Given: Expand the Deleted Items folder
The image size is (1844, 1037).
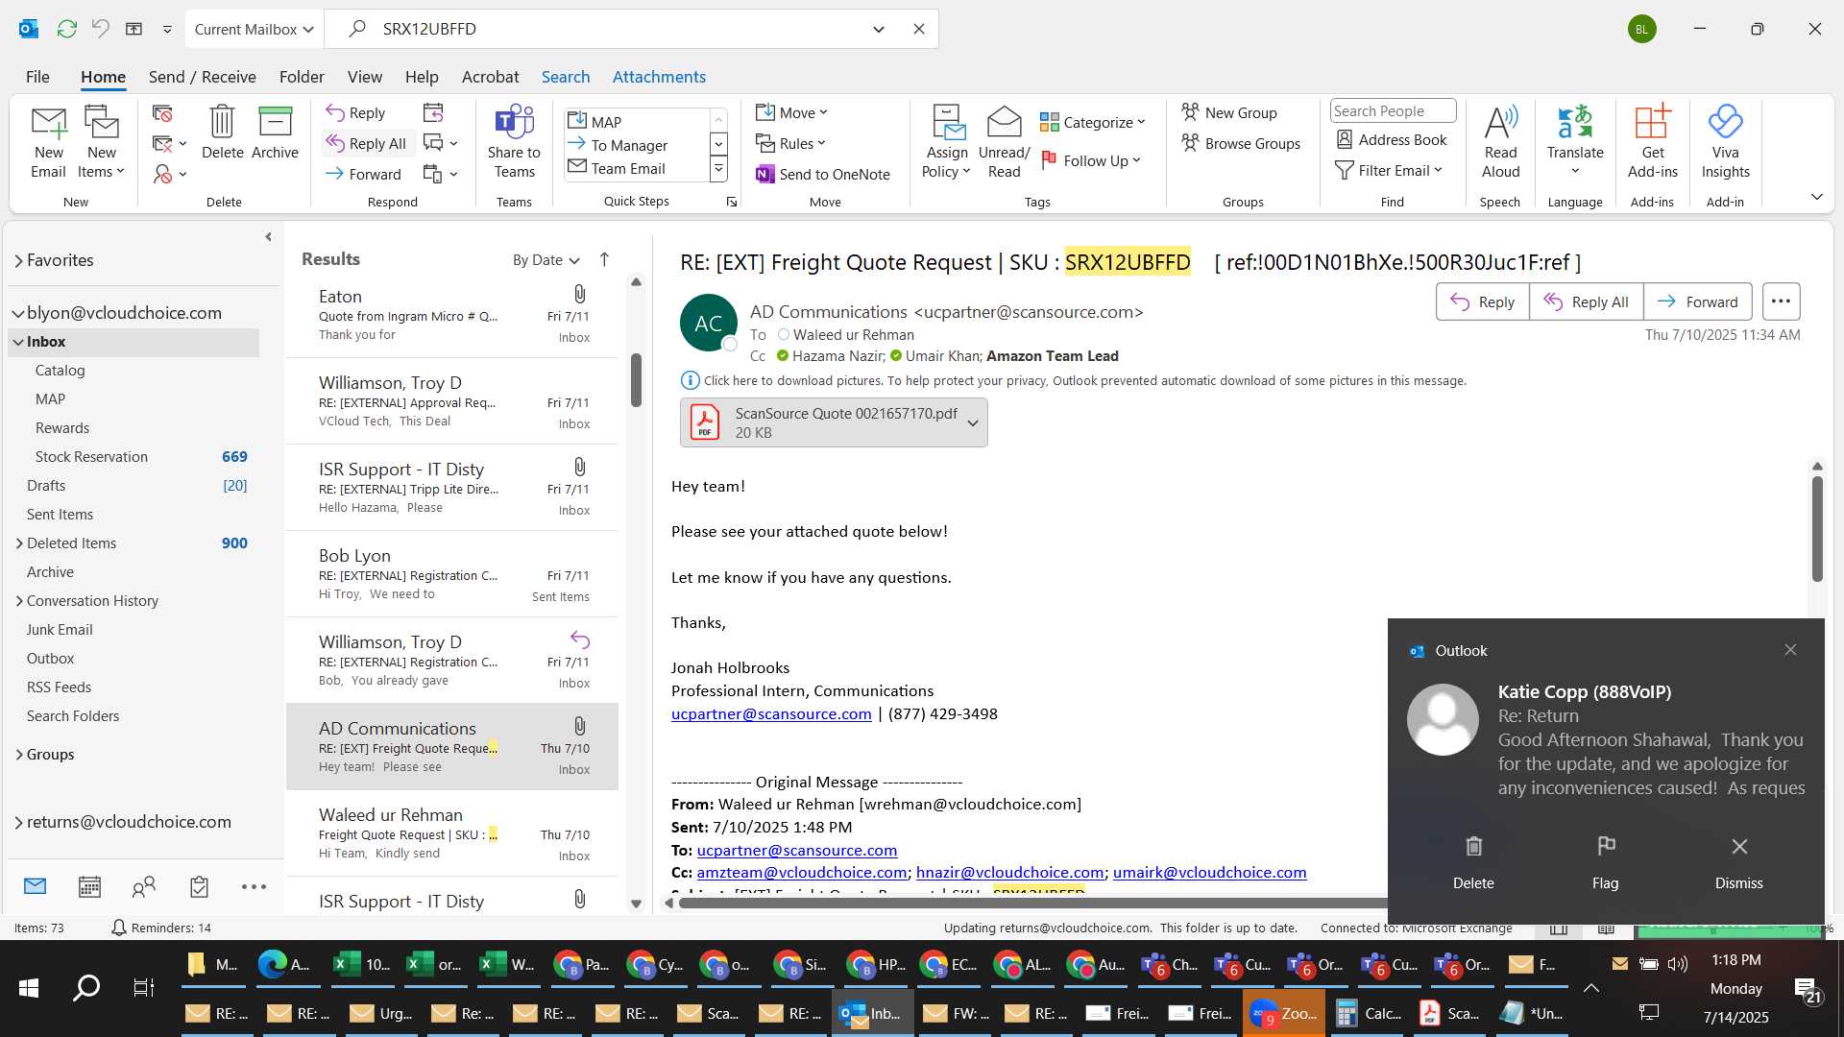Looking at the screenshot, I should (x=19, y=543).
